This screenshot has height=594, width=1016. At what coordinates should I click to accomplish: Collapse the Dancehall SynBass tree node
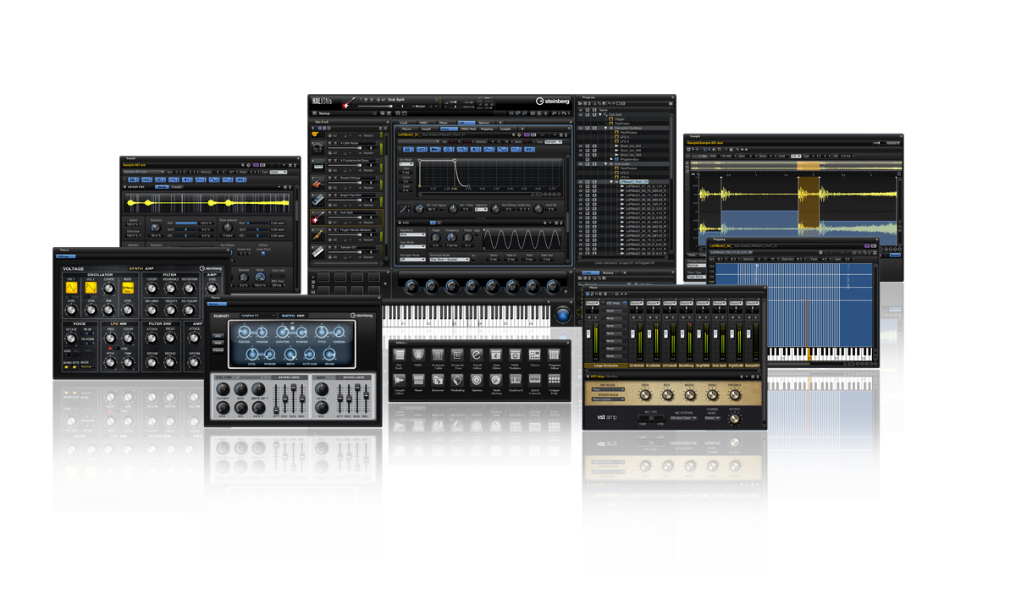pyautogui.click(x=605, y=128)
